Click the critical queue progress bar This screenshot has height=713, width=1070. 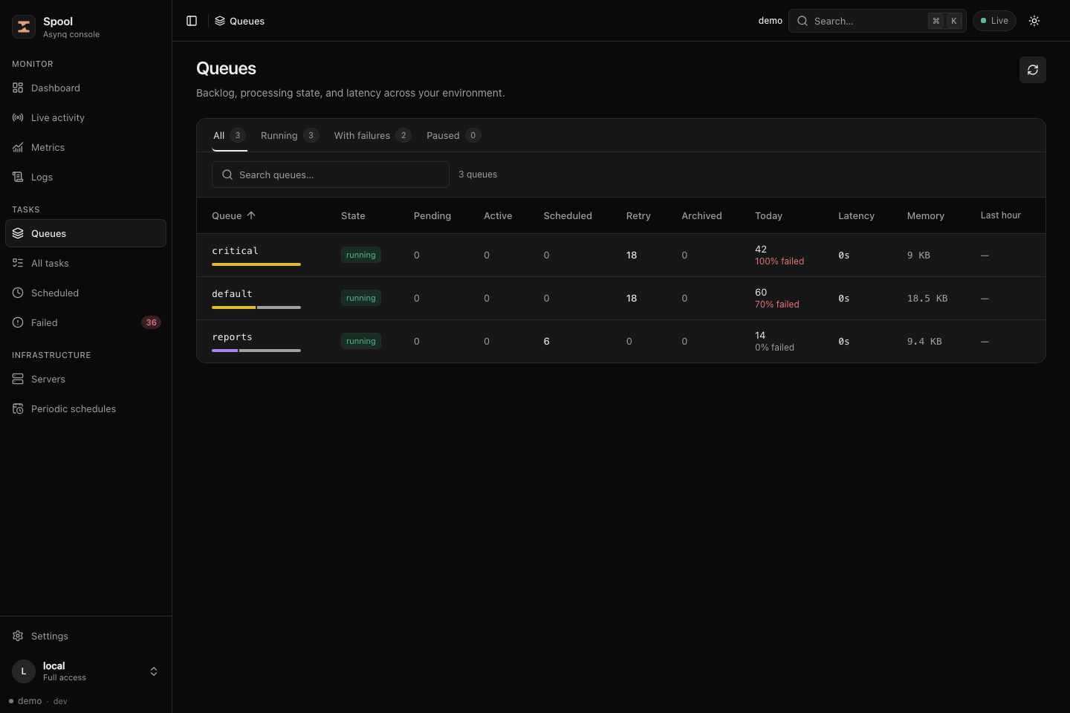[256, 264]
